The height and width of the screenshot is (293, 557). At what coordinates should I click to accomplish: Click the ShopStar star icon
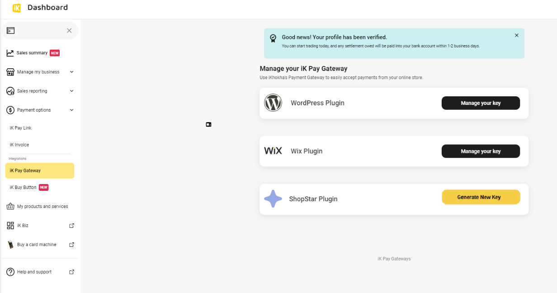pos(273,199)
